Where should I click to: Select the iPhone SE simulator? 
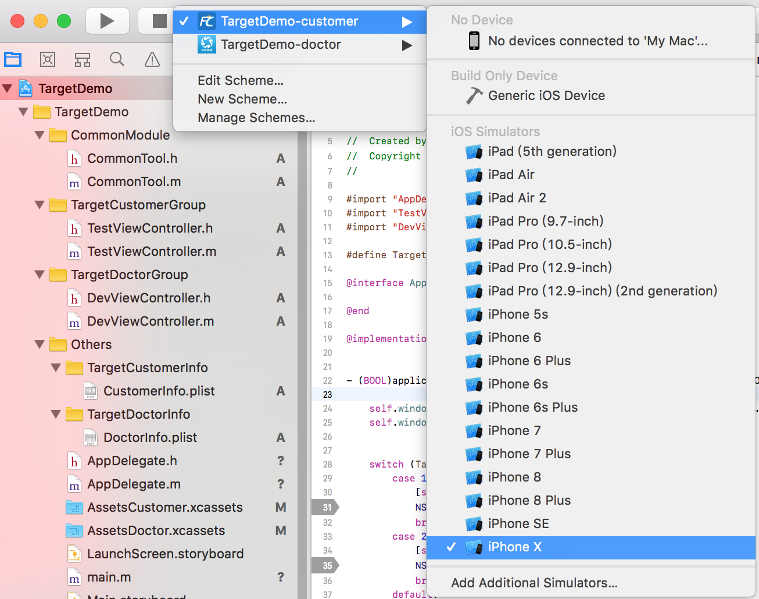(591, 523)
